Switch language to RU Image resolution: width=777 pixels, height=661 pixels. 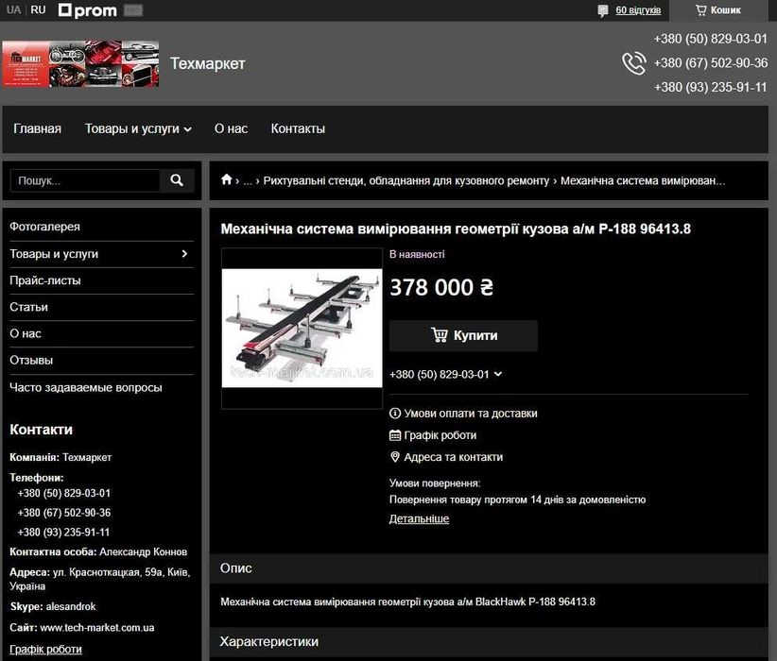38,9
